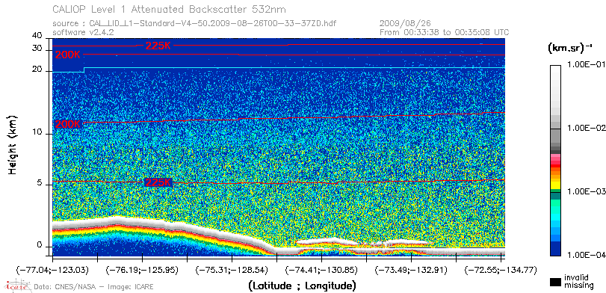Click the '200K' label near 10 km
Screen dimensions: 606x293
(68, 125)
